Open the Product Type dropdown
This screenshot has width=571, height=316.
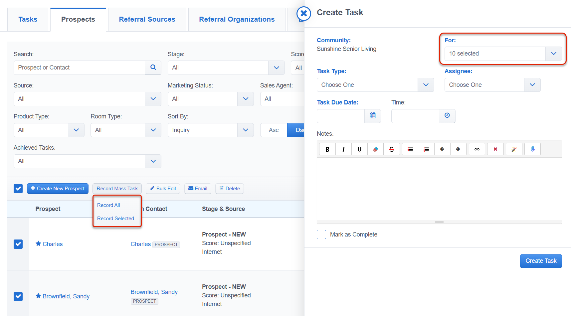(x=49, y=130)
